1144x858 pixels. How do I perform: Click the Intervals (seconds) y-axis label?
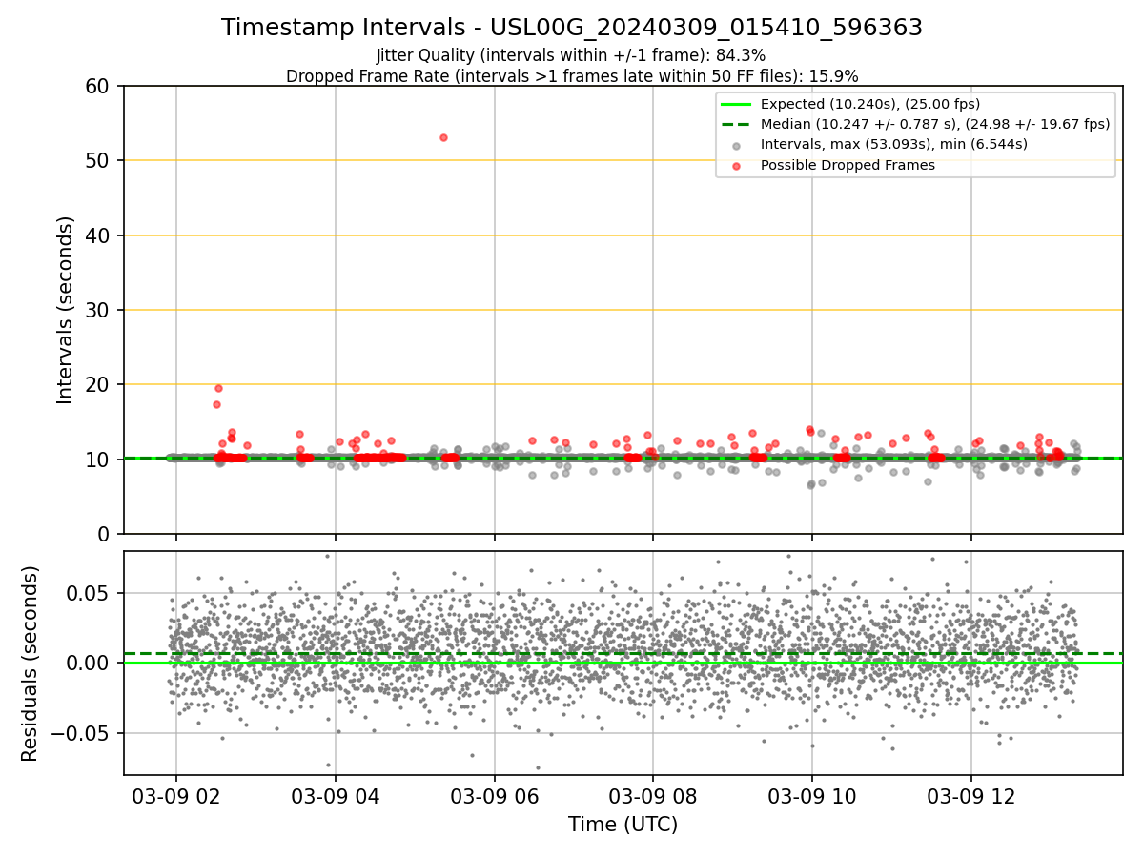pyautogui.click(x=66, y=310)
